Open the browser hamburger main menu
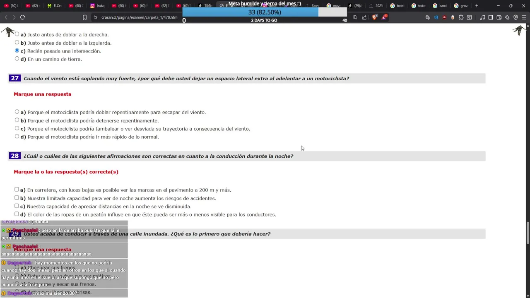 [524, 17]
